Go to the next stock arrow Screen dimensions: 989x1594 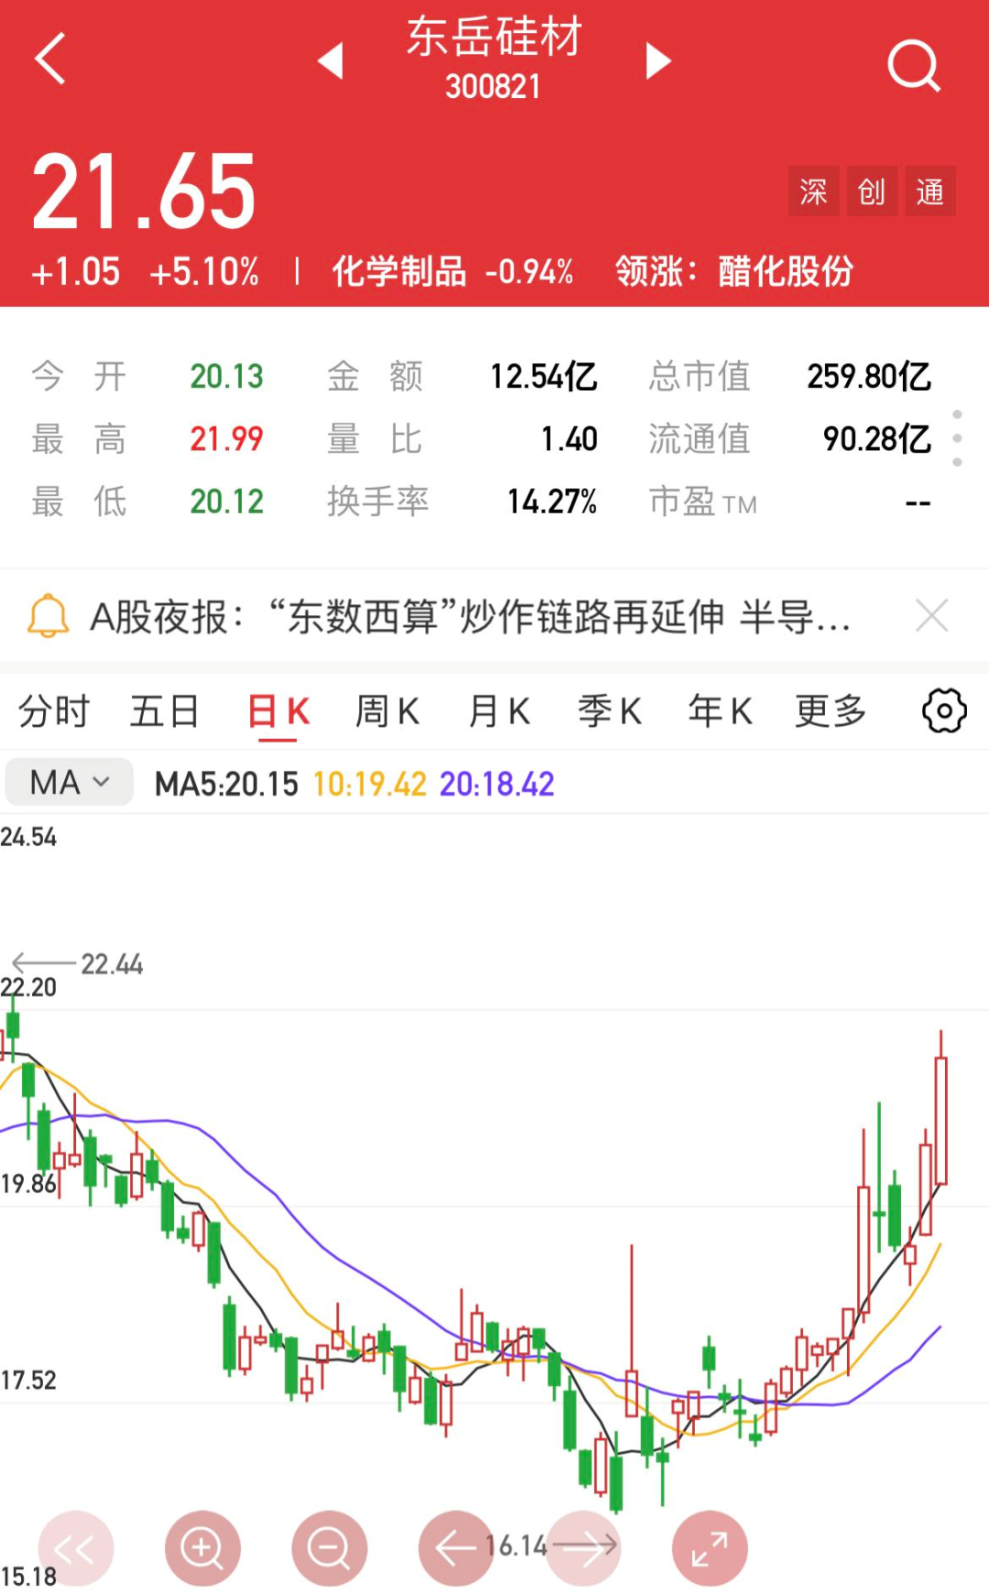click(x=658, y=60)
